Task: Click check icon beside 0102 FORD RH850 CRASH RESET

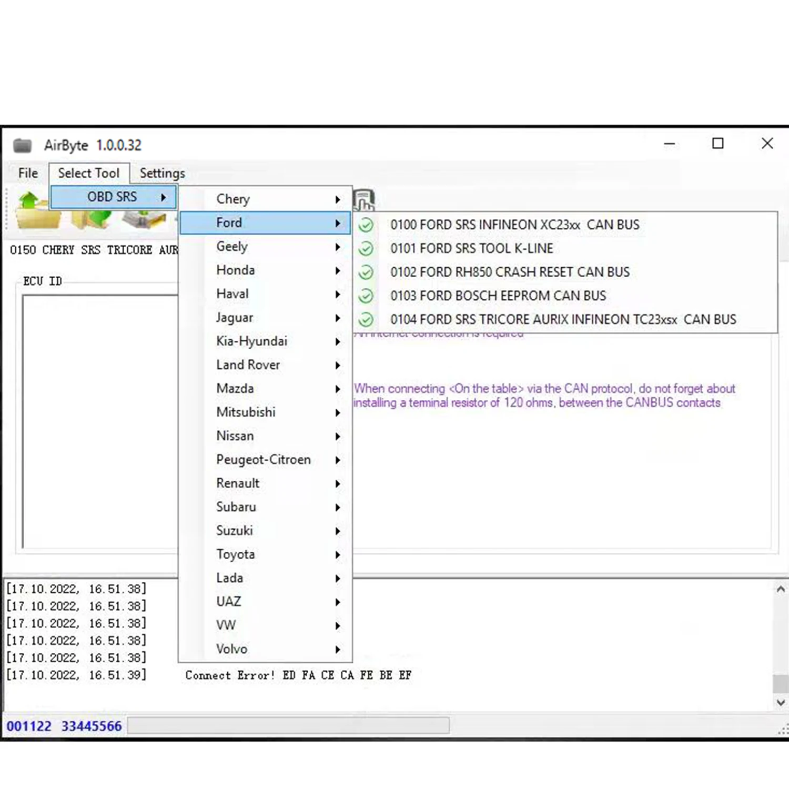Action: click(x=366, y=272)
